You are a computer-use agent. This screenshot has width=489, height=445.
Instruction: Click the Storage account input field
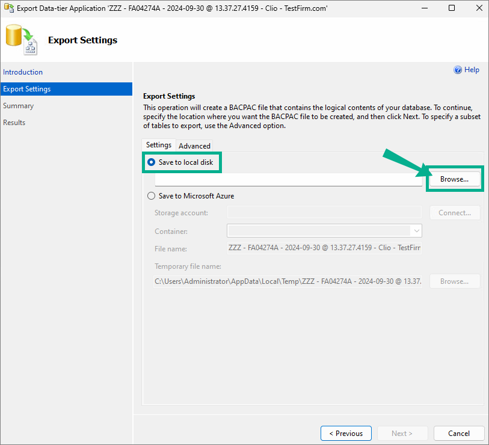coord(324,212)
